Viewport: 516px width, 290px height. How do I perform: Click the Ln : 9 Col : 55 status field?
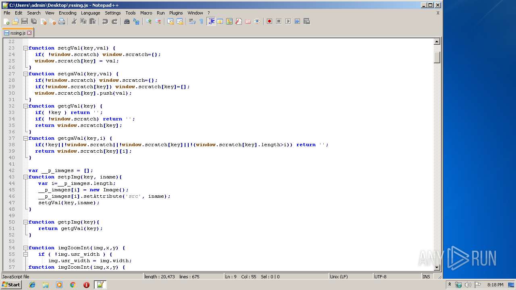coord(276,277)
